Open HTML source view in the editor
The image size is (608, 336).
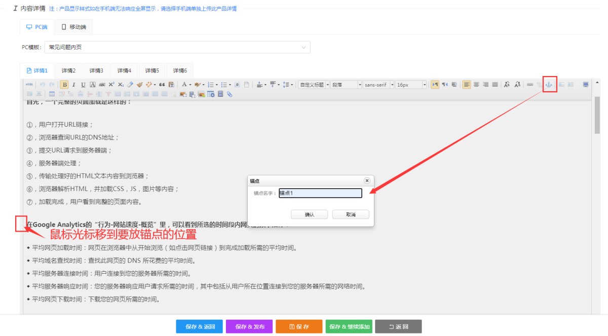click(x=29, y=85)
